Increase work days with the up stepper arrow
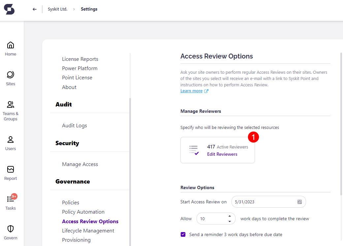 click(230, 216)
